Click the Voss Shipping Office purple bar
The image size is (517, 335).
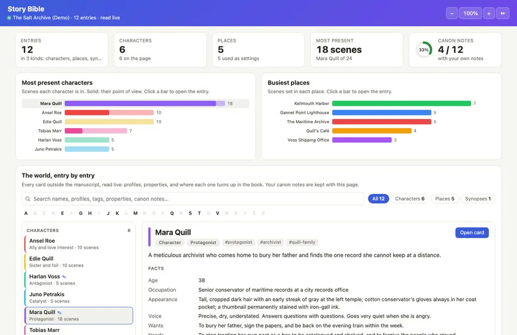[361, 140]
